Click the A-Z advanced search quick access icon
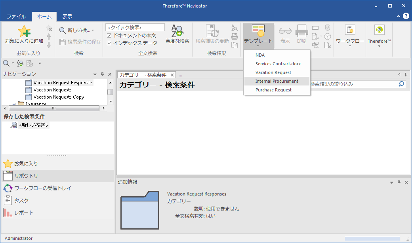The image size is (412, 243). 20,63
